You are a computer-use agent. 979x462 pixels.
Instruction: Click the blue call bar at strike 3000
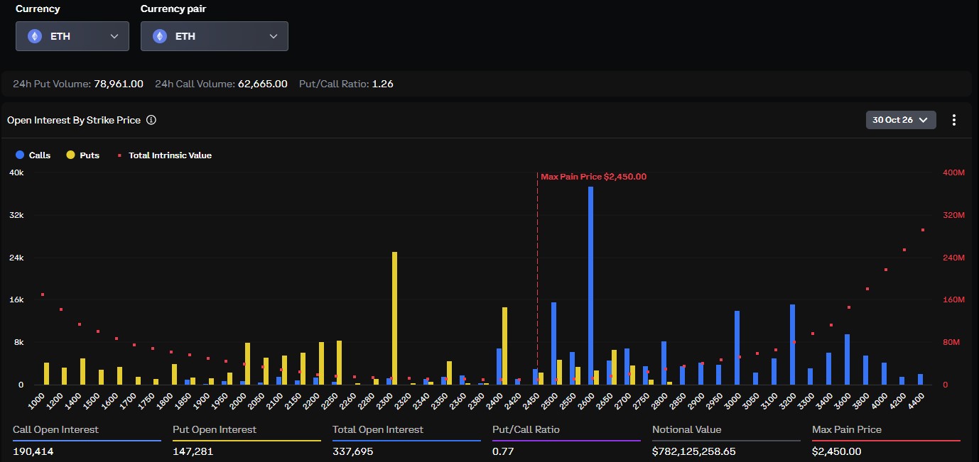(x=737, y=348)
